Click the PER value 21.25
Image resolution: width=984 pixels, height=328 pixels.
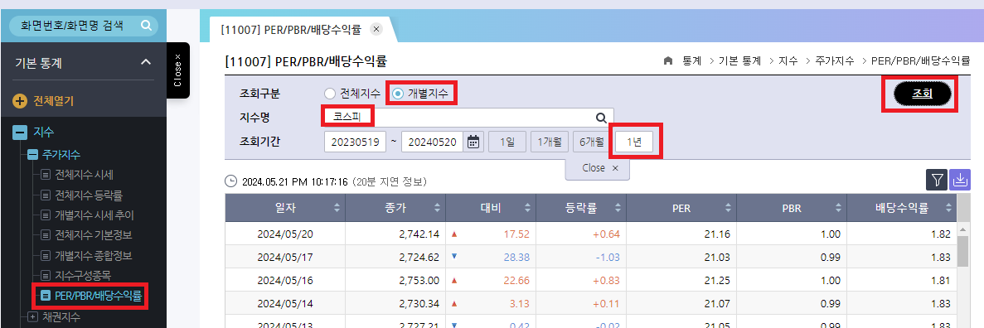click(718, 280)
